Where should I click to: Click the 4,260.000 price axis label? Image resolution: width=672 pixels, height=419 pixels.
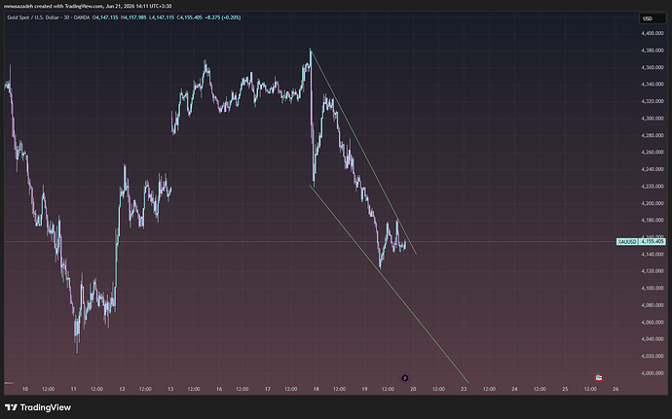click(x=653, y=153)
